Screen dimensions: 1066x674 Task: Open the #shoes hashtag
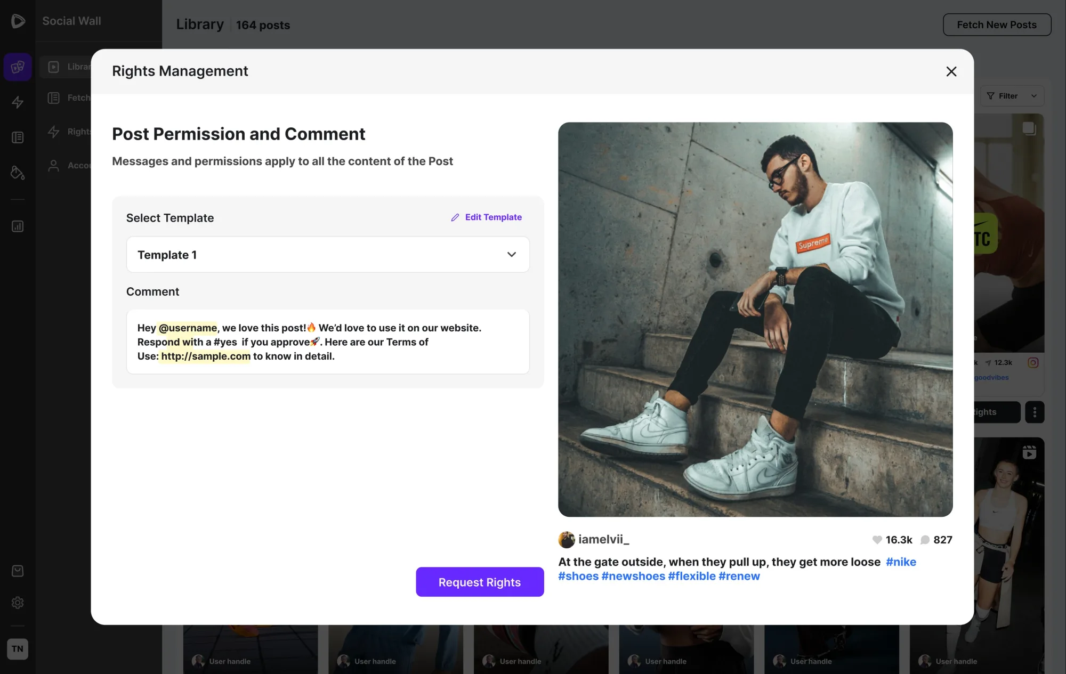578,576
